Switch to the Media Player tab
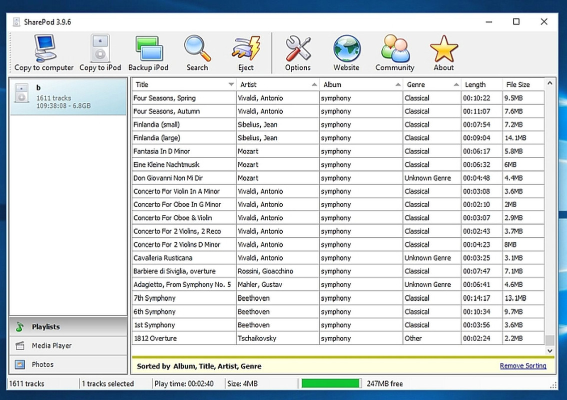This screenshot has height=400, width=567. tap(68, 346)
